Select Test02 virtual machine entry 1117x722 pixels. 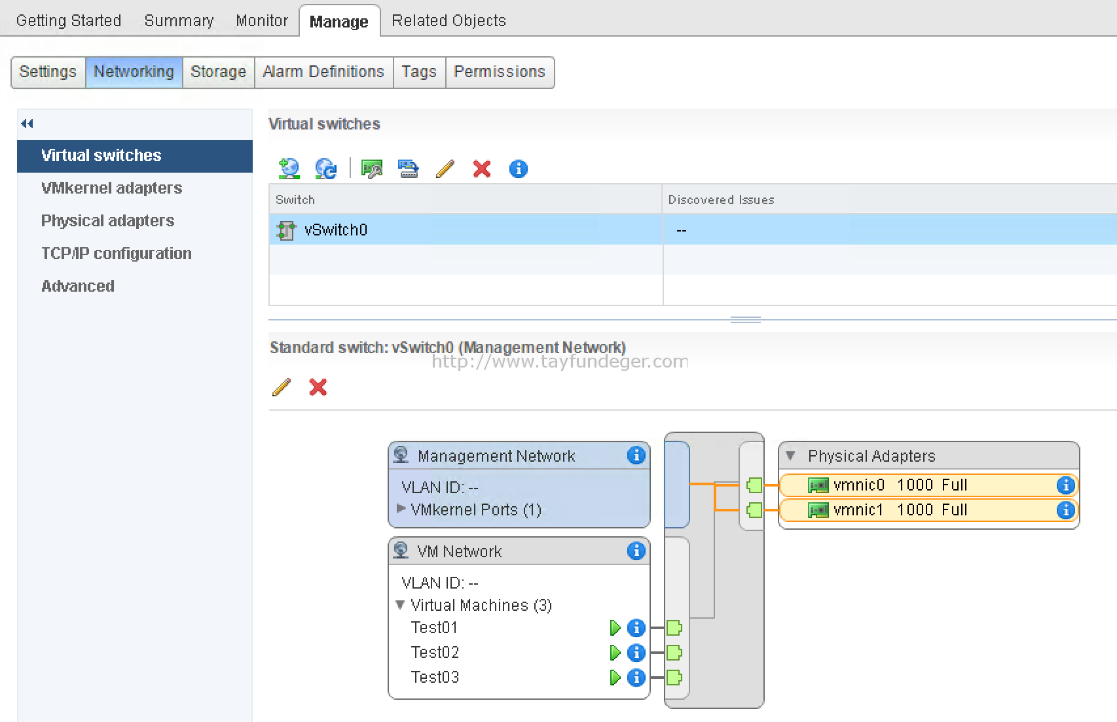tap(435, 653)
